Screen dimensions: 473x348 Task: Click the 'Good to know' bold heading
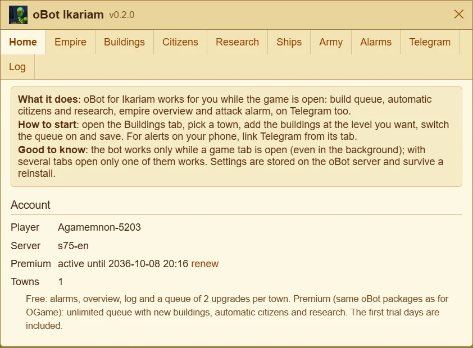coord(52,150)
